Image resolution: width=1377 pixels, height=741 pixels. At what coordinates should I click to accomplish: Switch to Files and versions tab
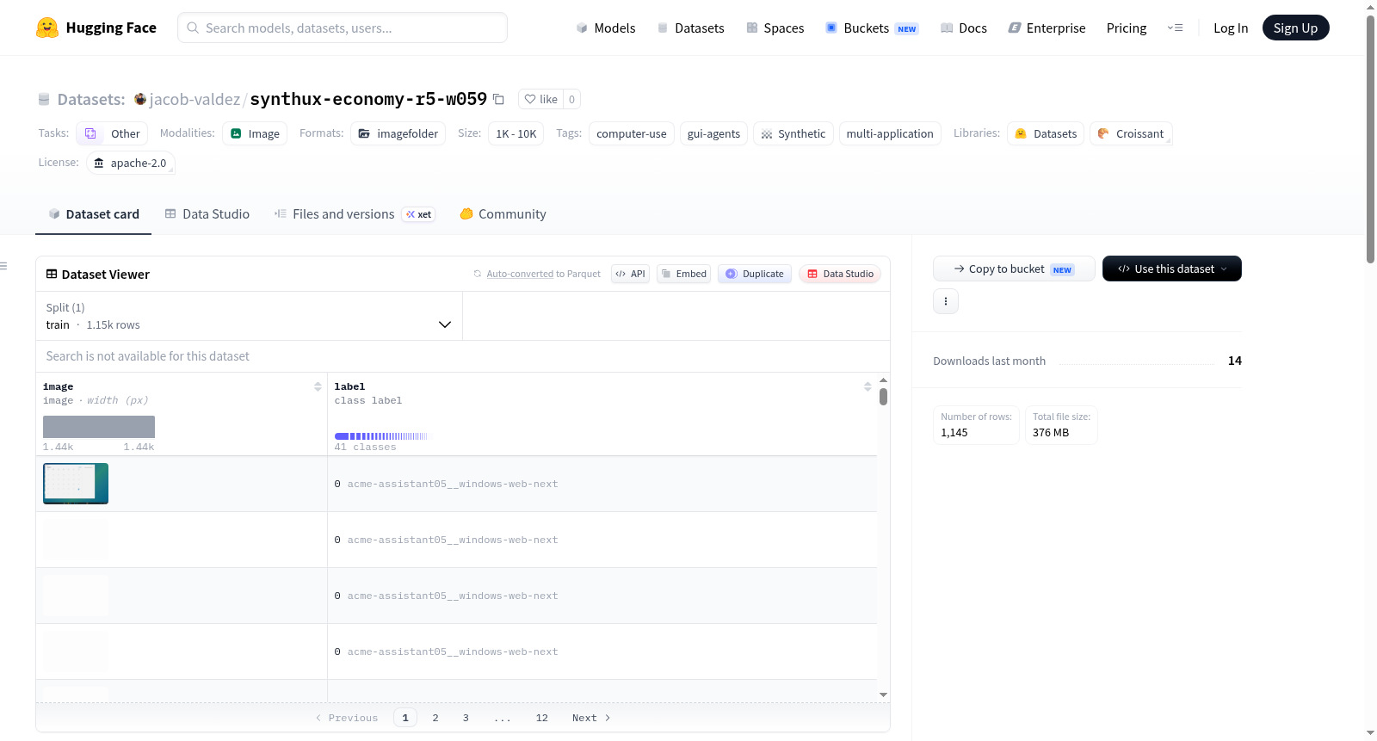point(355,214)
